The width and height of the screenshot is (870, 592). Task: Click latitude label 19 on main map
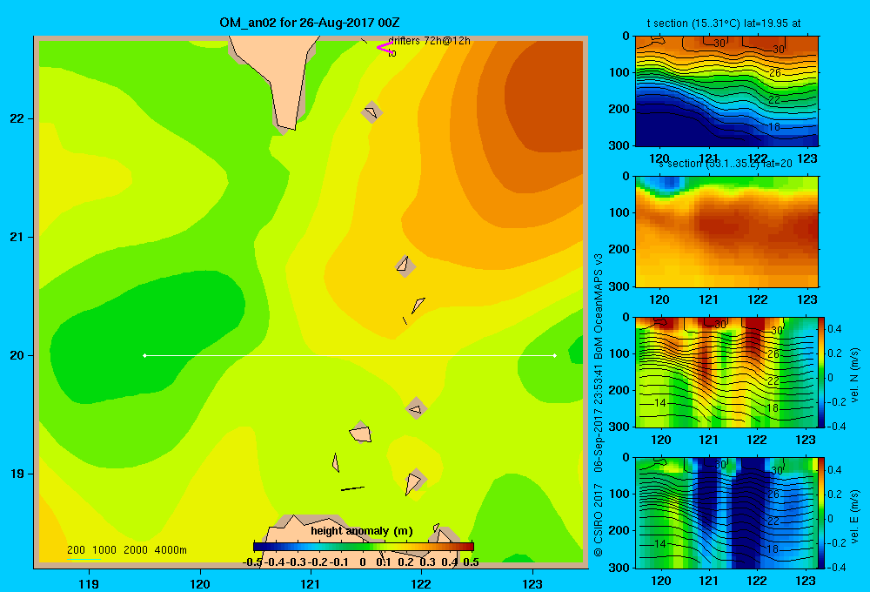pyautogui.click(x=17, y=474)
